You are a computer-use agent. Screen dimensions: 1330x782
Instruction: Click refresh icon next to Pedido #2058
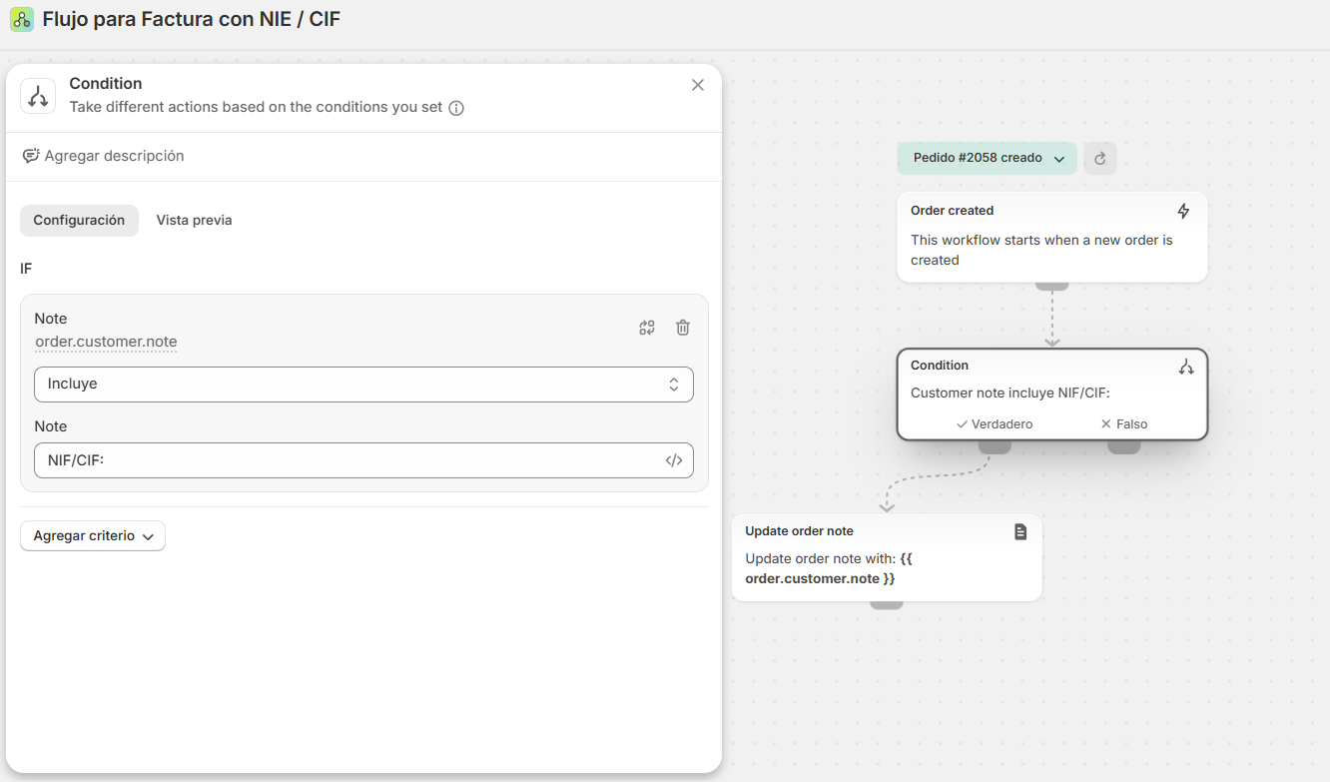pyautogui.click(x=1100, y=158)
